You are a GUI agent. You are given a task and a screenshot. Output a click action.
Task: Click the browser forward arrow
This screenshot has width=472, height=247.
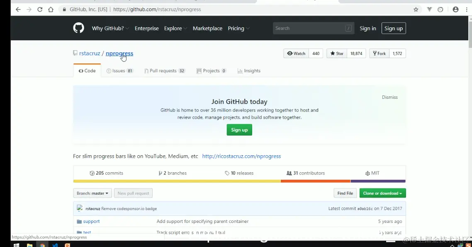pyautogui.click(x=29, y=9)
